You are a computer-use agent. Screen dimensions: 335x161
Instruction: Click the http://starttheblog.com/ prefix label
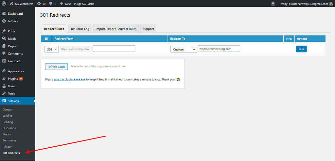coord(76,49)
